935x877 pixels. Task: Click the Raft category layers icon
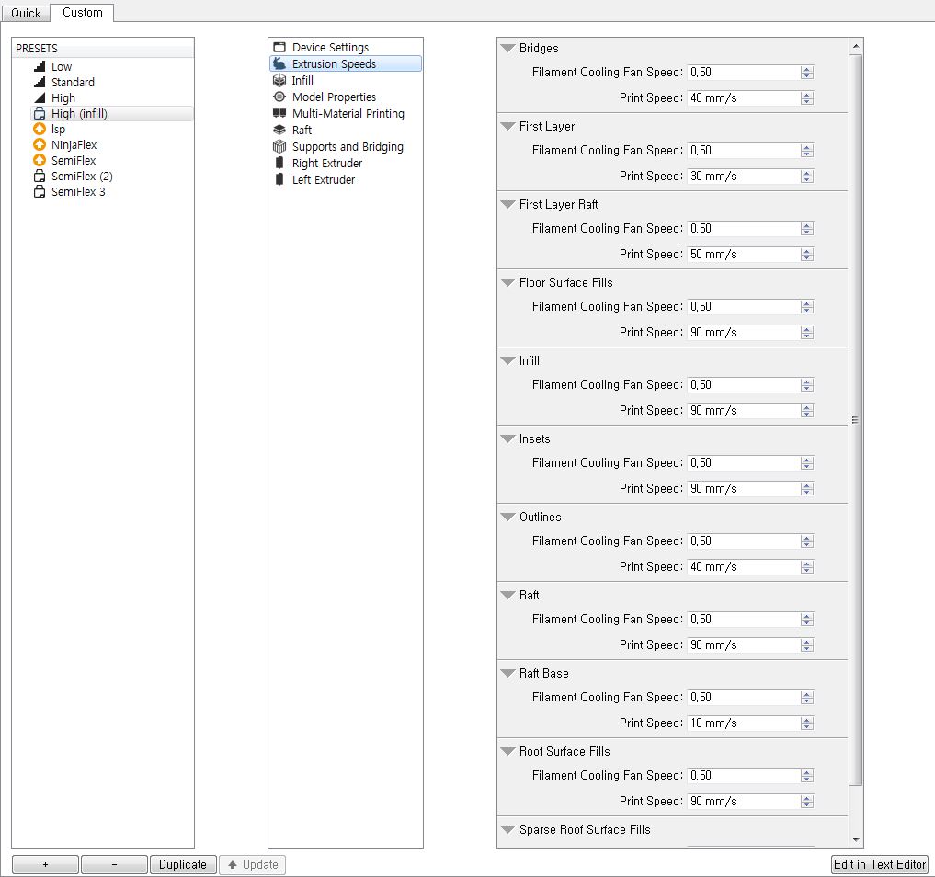279,130
